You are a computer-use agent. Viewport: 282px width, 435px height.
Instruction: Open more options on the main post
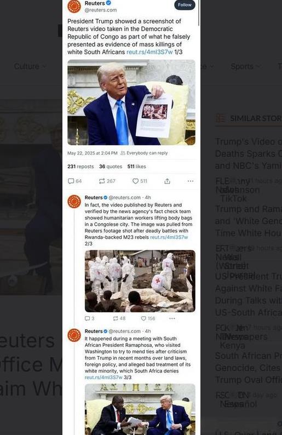[191, 181]
